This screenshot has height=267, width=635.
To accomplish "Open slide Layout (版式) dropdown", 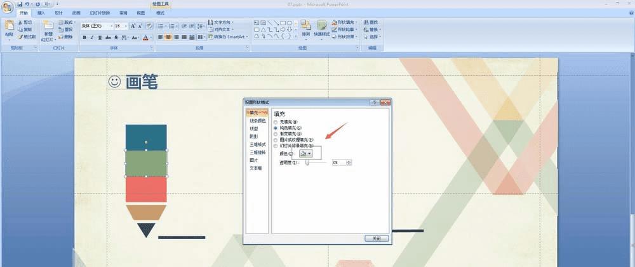I will click(x=67, y=22).
